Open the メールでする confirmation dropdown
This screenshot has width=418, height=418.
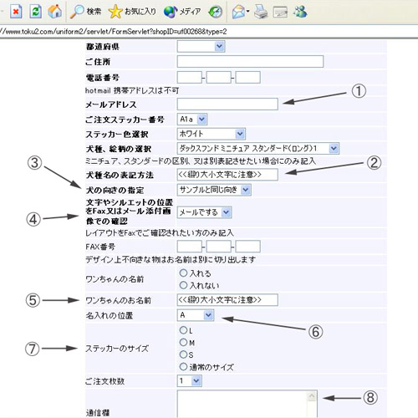[204, 212]
